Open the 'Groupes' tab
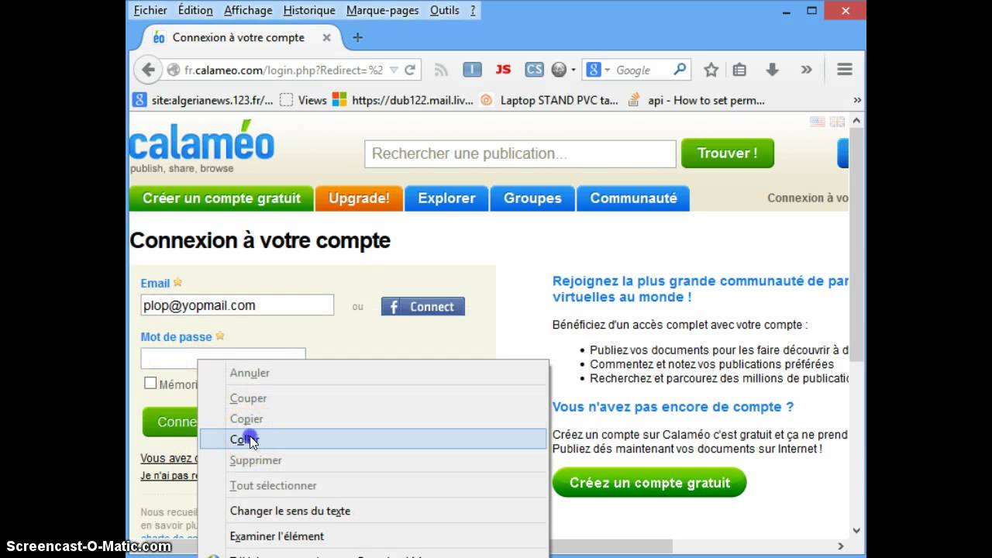 [x=532, y=198]
